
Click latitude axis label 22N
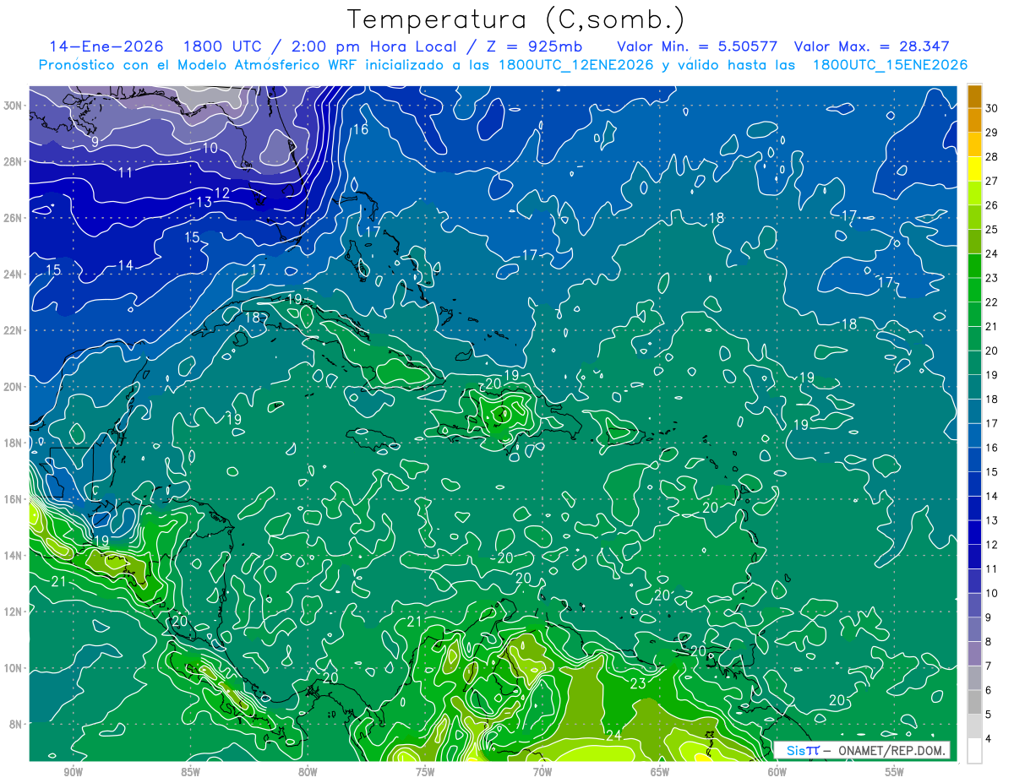[14, 330]
